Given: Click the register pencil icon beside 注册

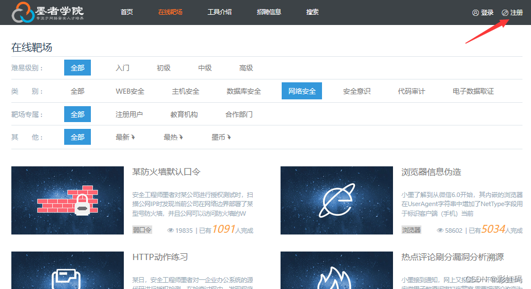Looking at the screenshot, I should 505,13.
